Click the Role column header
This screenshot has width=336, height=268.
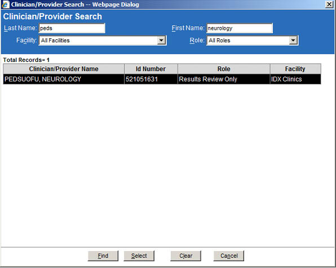pos(224,69)
